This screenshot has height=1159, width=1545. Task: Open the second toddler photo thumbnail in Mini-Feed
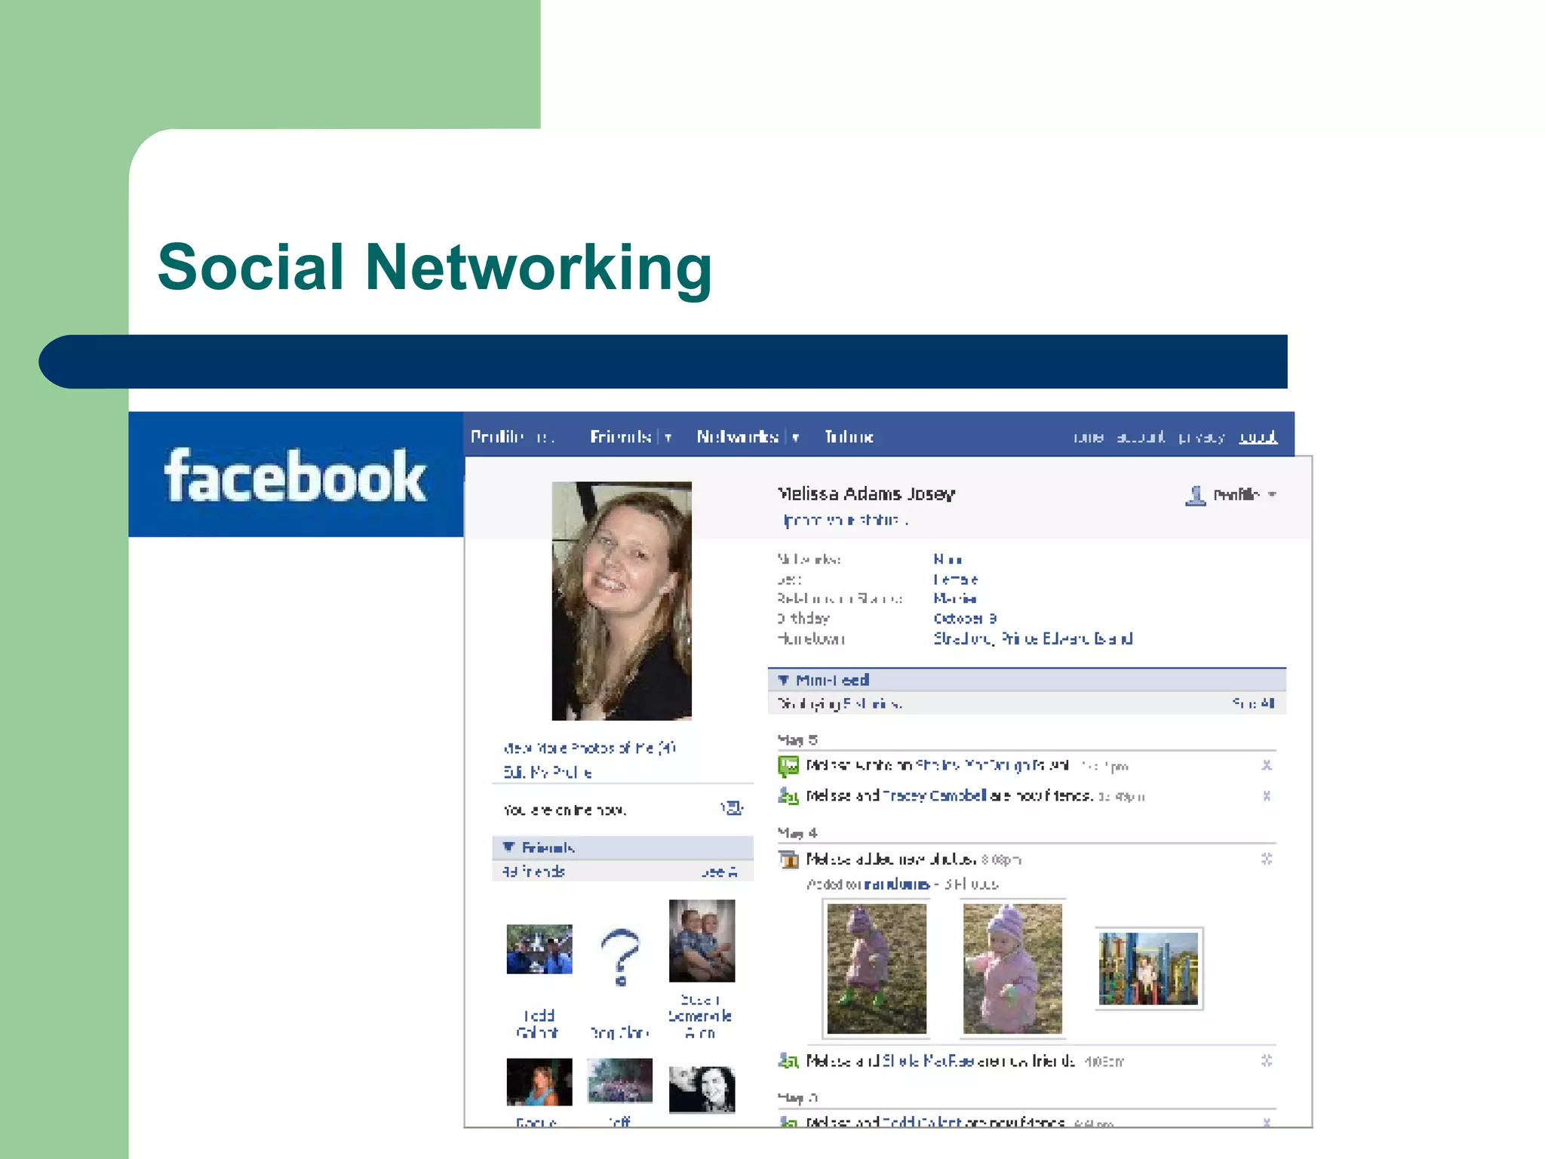pos(1012,968)
